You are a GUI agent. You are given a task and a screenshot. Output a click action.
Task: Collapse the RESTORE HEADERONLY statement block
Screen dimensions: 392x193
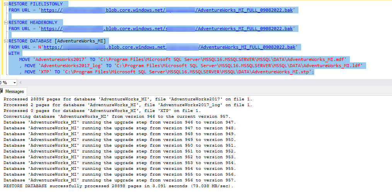[6, 23]
